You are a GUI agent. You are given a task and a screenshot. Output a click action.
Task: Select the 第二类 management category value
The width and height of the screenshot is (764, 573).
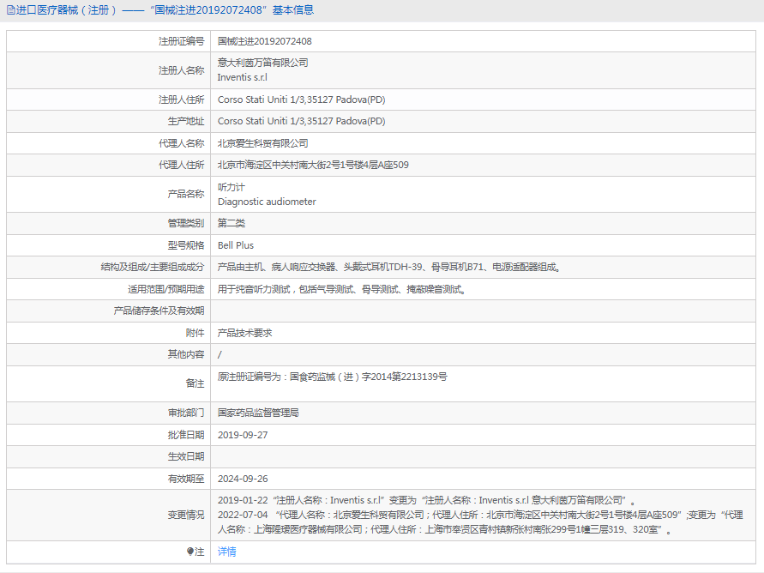(x=232, y=223)
